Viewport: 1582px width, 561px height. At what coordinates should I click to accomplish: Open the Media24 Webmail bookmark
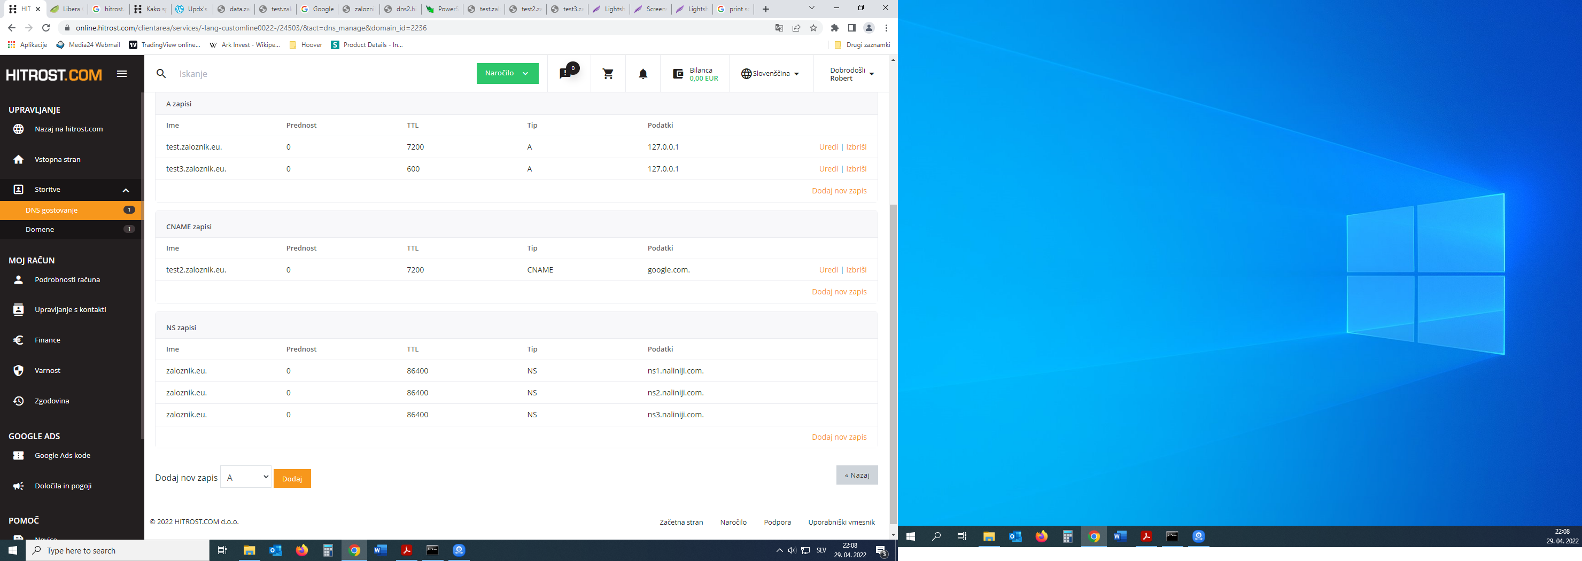88,45
